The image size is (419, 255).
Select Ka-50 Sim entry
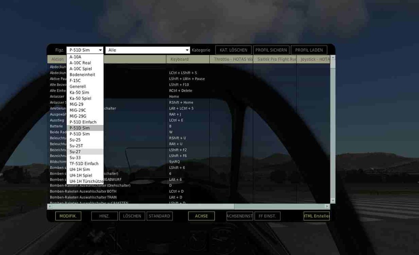[85, 93]
